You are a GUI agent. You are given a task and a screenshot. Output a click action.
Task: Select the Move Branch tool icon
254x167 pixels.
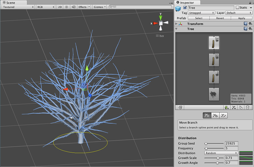click(x=207, y=115)
